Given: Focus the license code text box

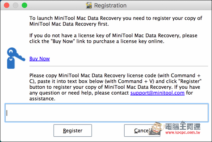Looking at the screenshot, I should [107, 113].
